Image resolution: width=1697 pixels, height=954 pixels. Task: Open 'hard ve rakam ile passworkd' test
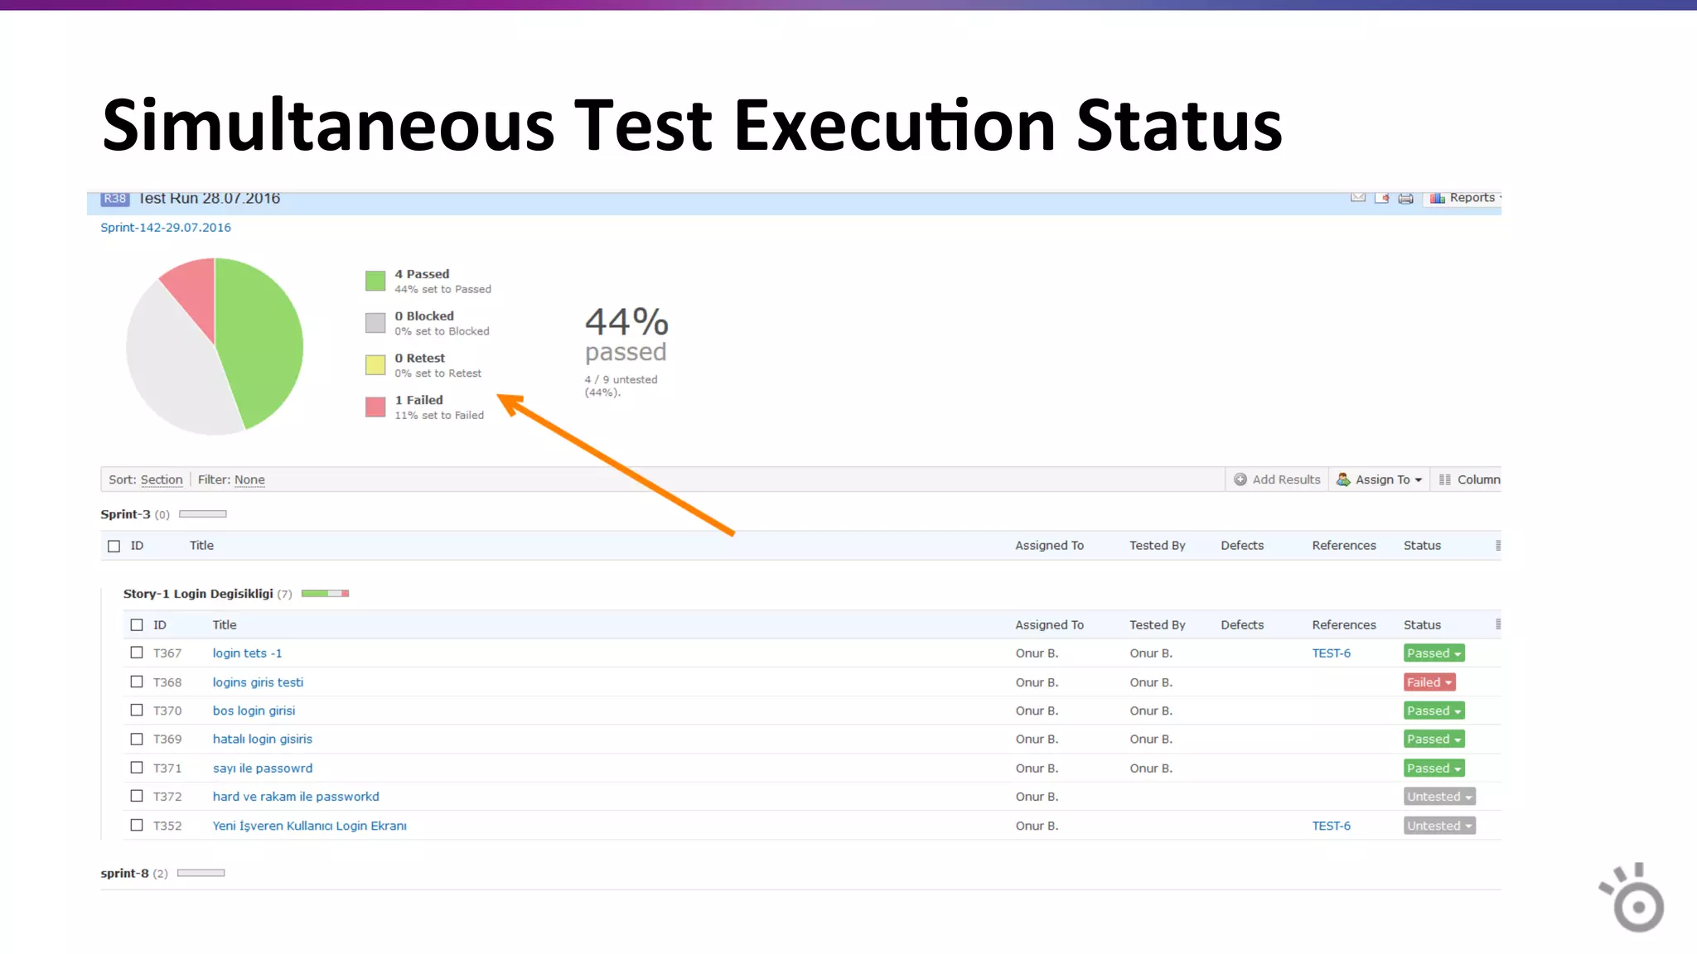point(296,797)
